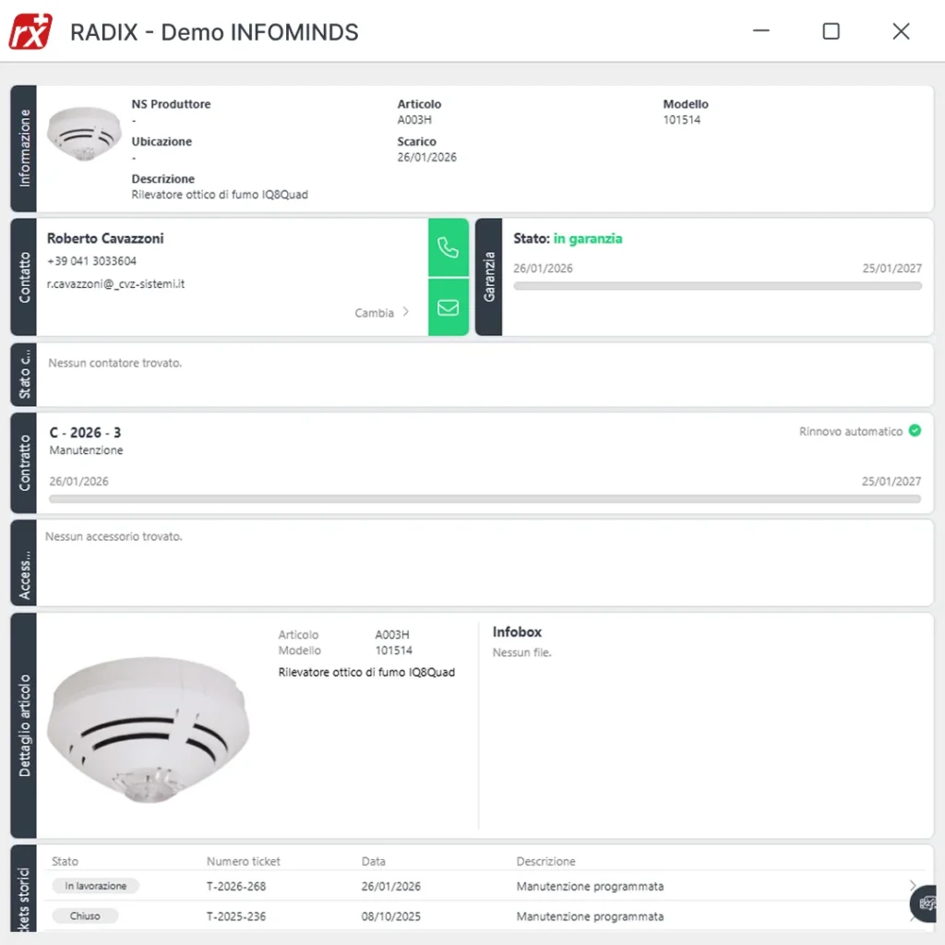Maximize the RADIX window
The image size is (945, 945).
(831, 31)
